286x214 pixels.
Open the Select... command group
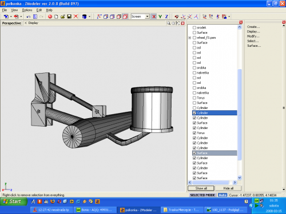[253, 41]
